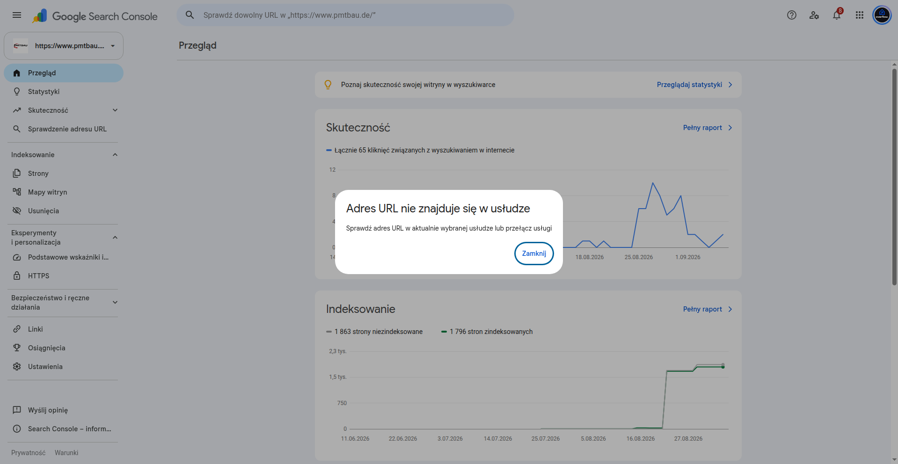Collapse the Indeksowanie sidebar group
Image resolution: width=898 pixels, height=464 pixels.
[x=115, y=154]
